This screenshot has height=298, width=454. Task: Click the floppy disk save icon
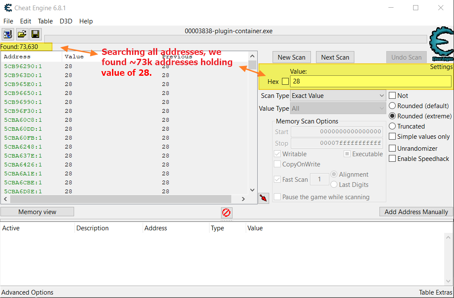pyautogui.click(x=35, y=34)
